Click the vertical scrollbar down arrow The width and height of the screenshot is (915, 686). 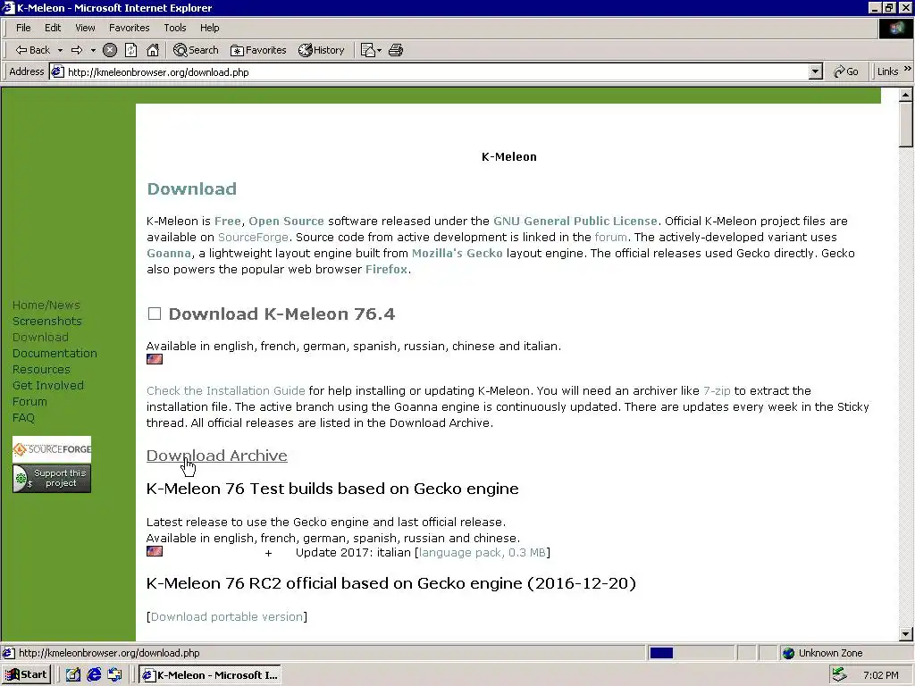[906, 633]
